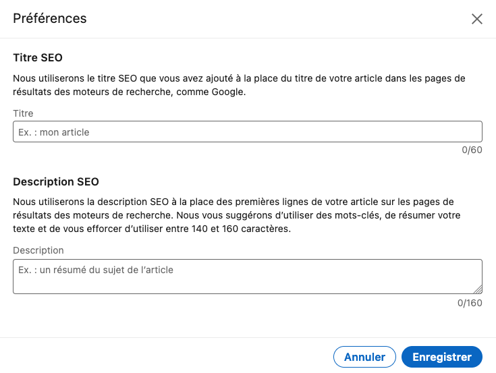Select the "Titre SEO" section heading
The width and height of the screenshot is (496, 373).
point(38,58)
